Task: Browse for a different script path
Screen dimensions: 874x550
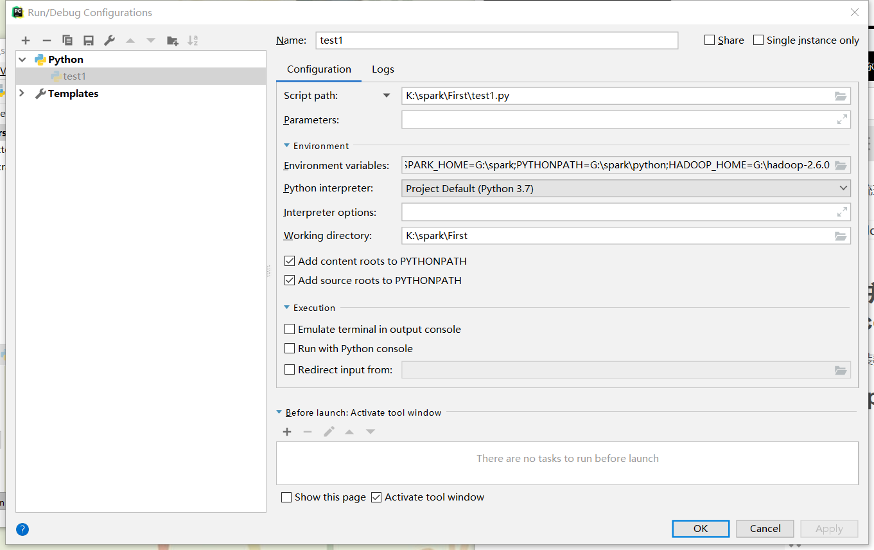Action: click(841, 95)
